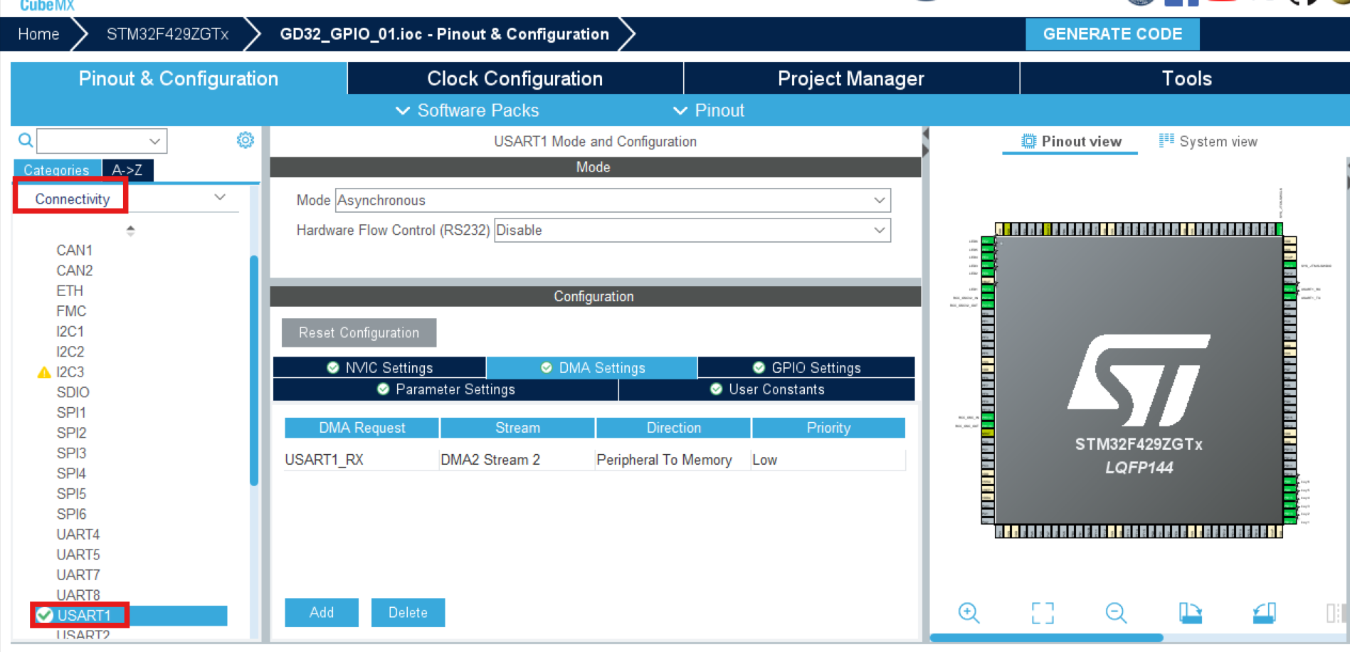Image resolution: width=1350 pixels, height=652 pixels.
Task: Select SPI5 peripheral
Action: 71,494
